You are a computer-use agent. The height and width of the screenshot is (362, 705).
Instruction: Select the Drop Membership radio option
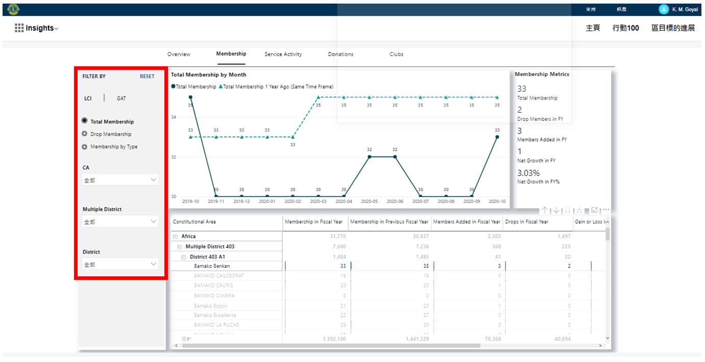(84, 134)
